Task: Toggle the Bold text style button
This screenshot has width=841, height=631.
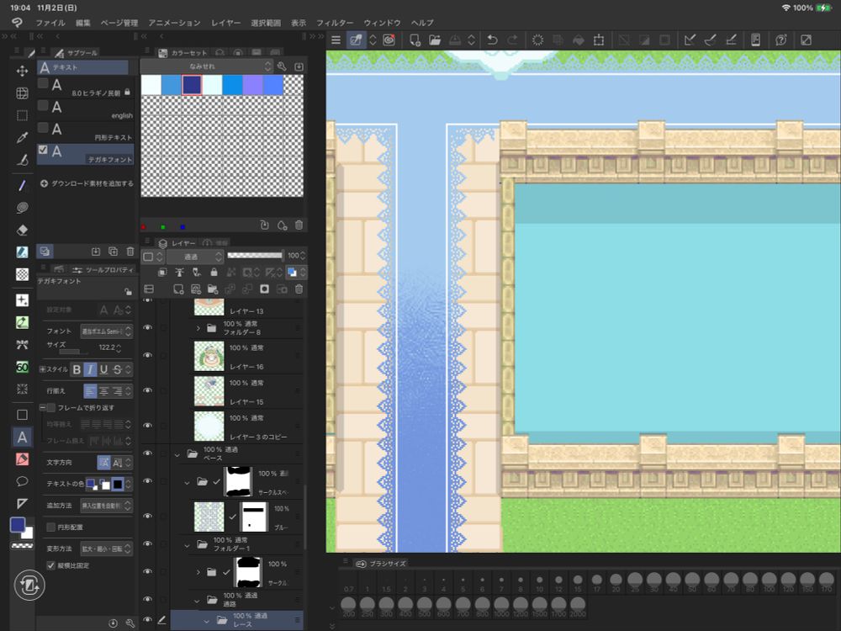Action: coord(77,369)
